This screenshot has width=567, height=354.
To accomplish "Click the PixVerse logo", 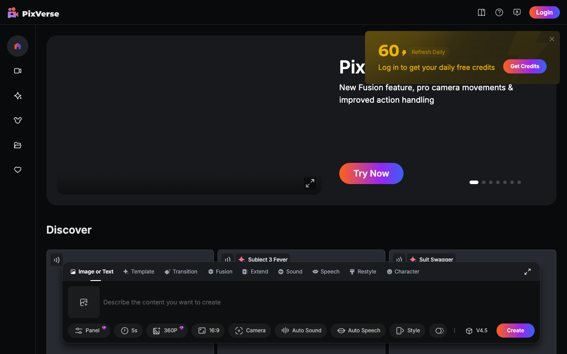I will [x=33, y=13].
